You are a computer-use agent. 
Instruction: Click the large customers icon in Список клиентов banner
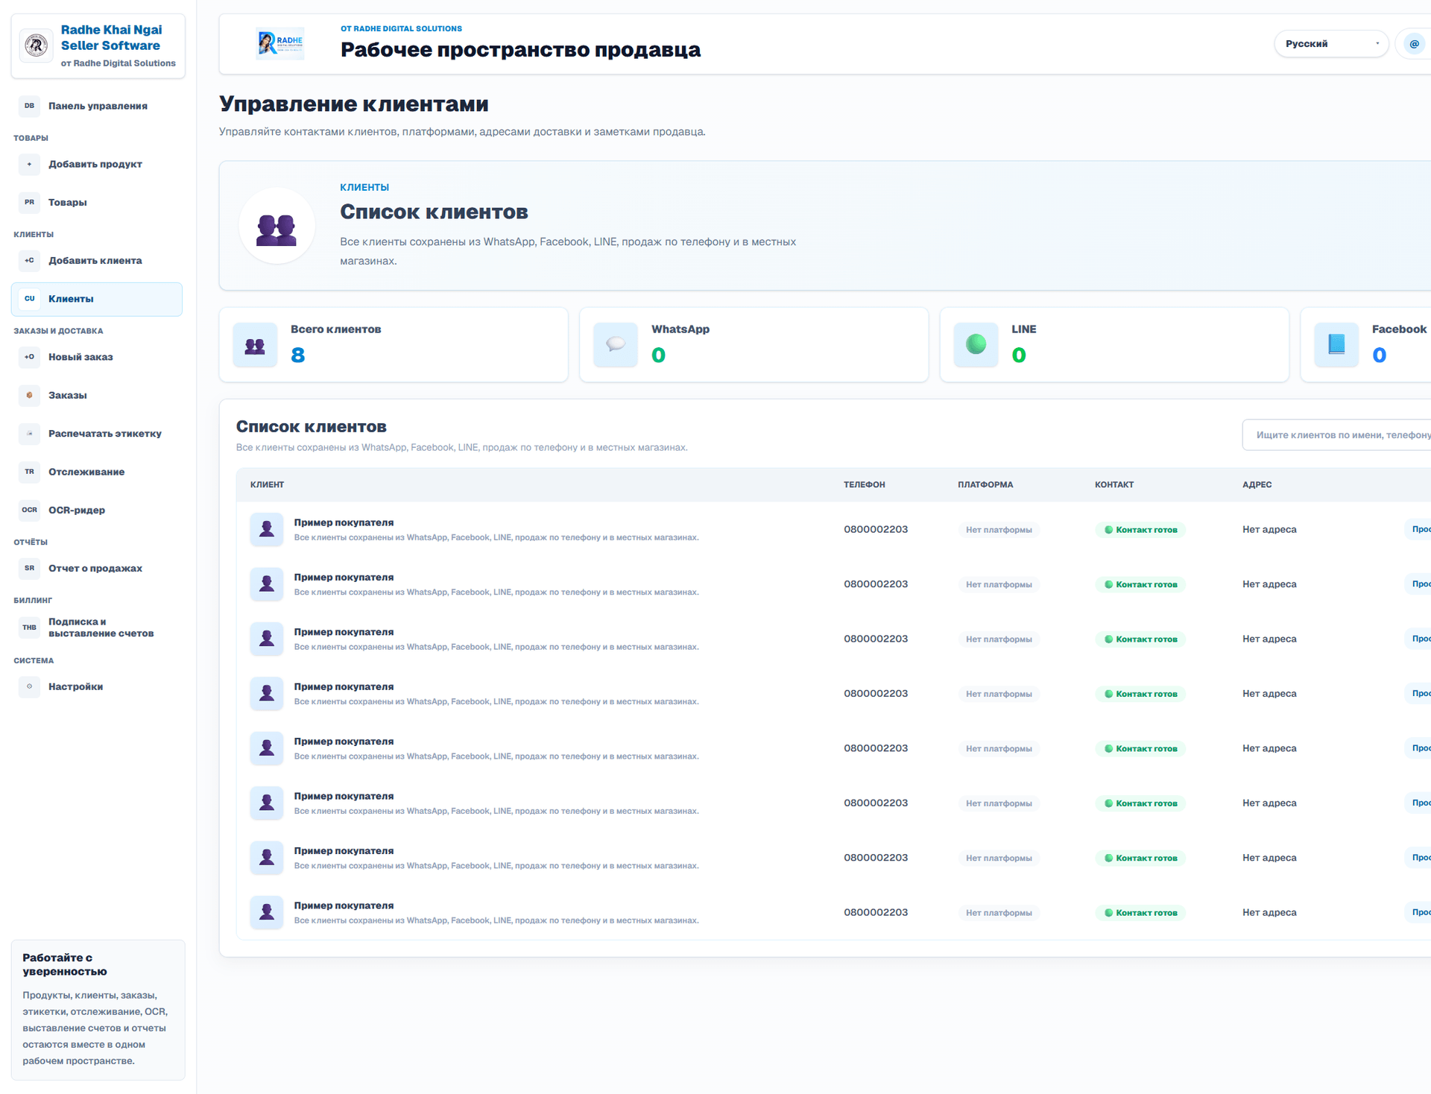pyautogui.click(x=277, y=226)
